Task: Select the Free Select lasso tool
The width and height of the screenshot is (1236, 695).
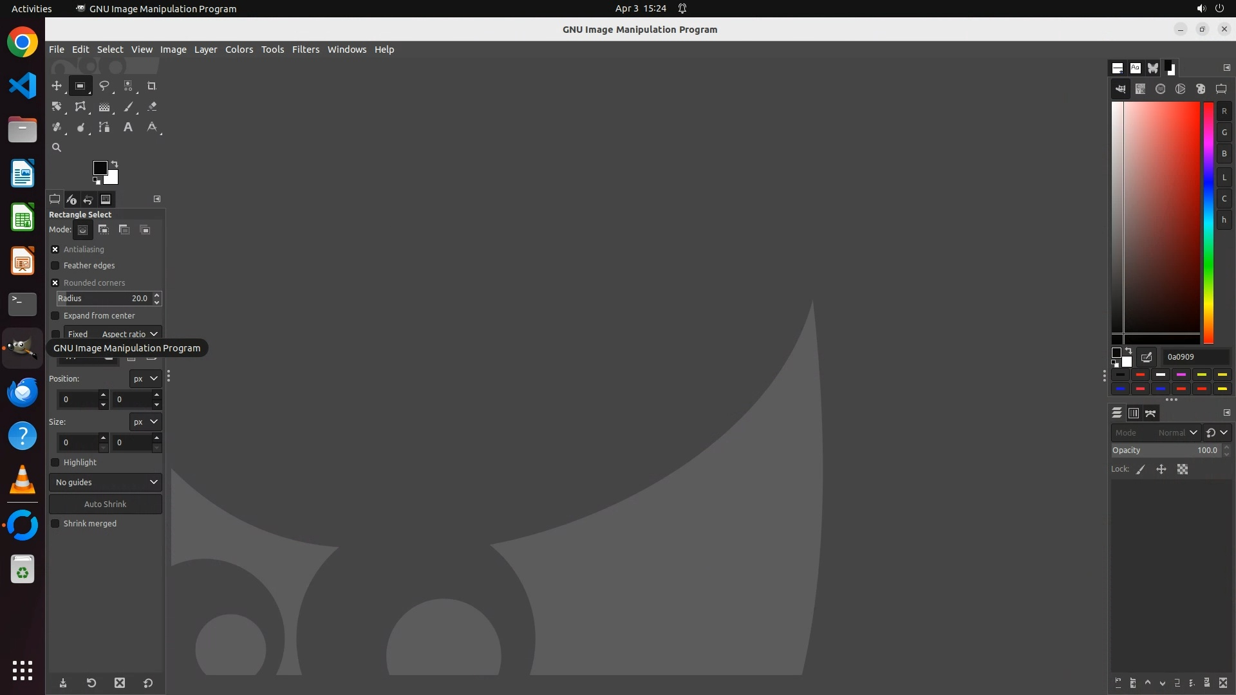Action: click(104, 86)
